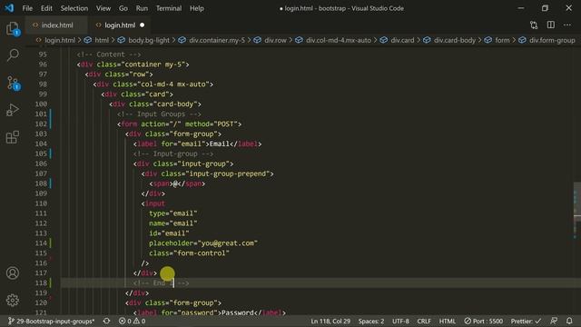Open the editor More Actions ellipsis
This screenshot has height=327, width=581.
tap(567, 25)
